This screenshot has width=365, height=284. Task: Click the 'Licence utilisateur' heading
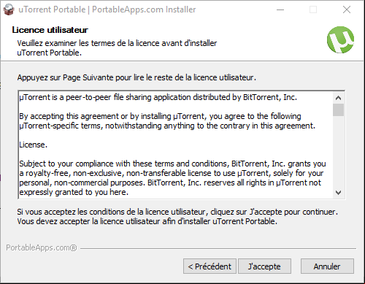[x=50, y=30]
